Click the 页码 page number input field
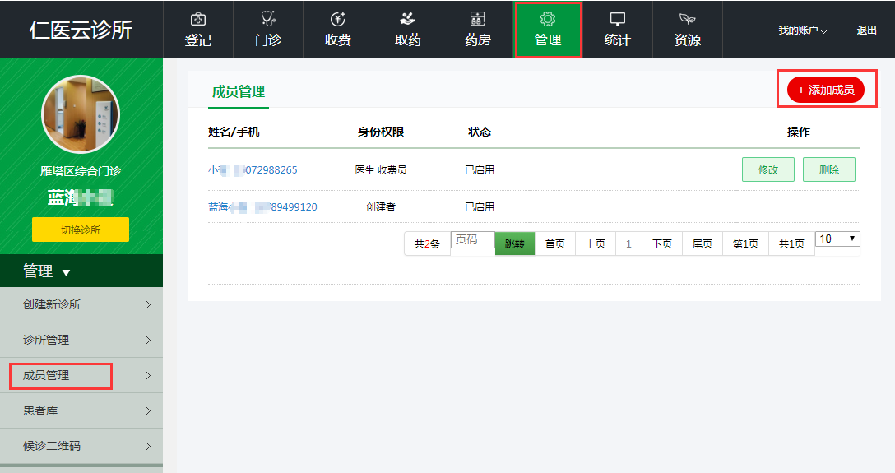The width and height of the screenshot is (895, 473). point(472,239)
